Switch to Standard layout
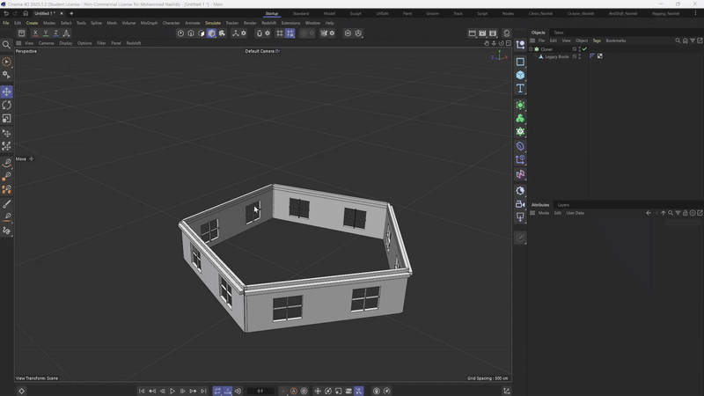 pos(301,13)
